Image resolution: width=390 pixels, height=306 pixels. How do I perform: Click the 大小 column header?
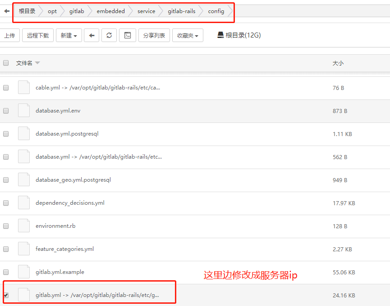(338, 63)
